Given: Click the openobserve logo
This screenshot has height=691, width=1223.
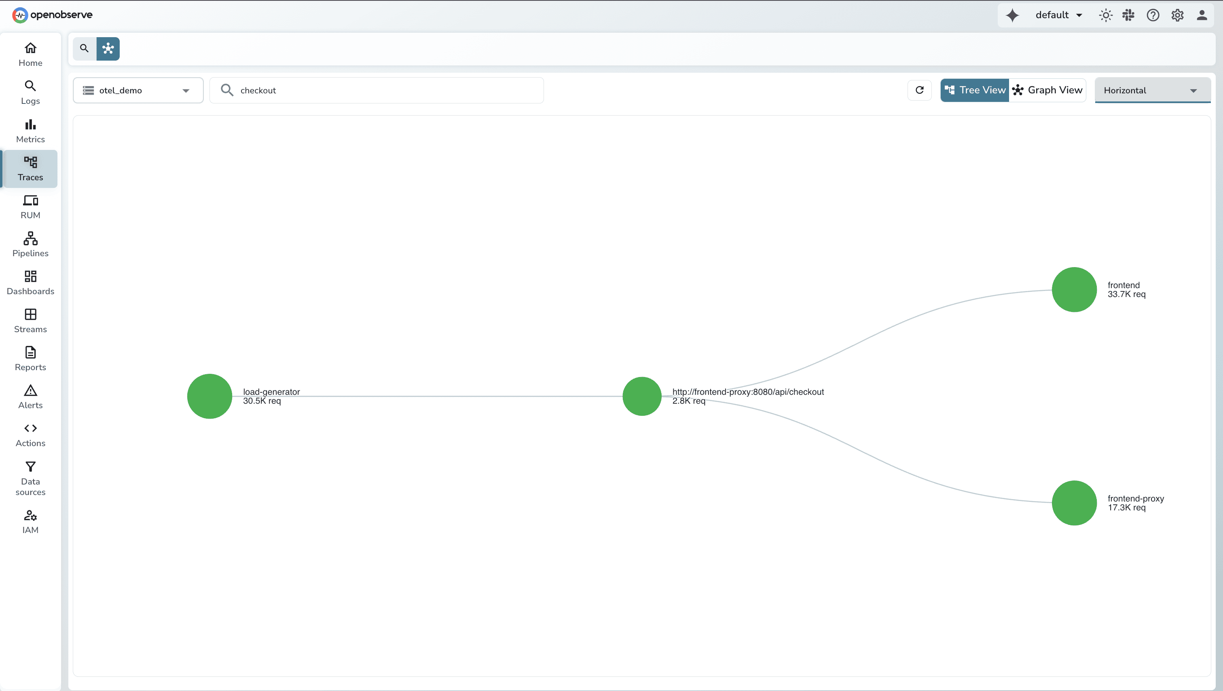Looking at the screenshot, I should coord(52,15).
